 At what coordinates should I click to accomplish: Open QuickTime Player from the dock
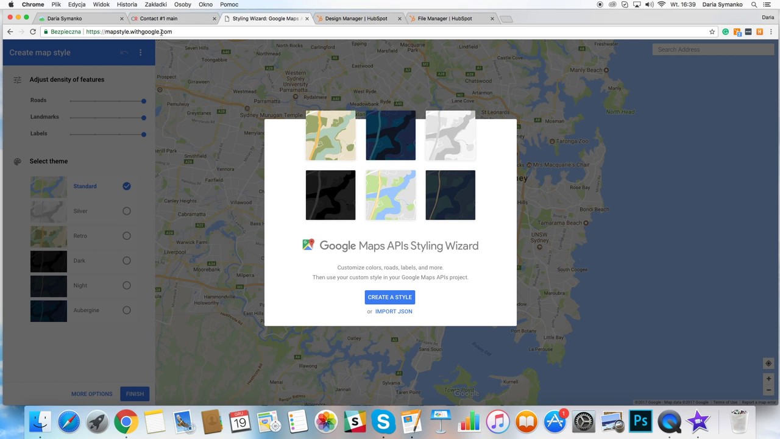(669, 421)
